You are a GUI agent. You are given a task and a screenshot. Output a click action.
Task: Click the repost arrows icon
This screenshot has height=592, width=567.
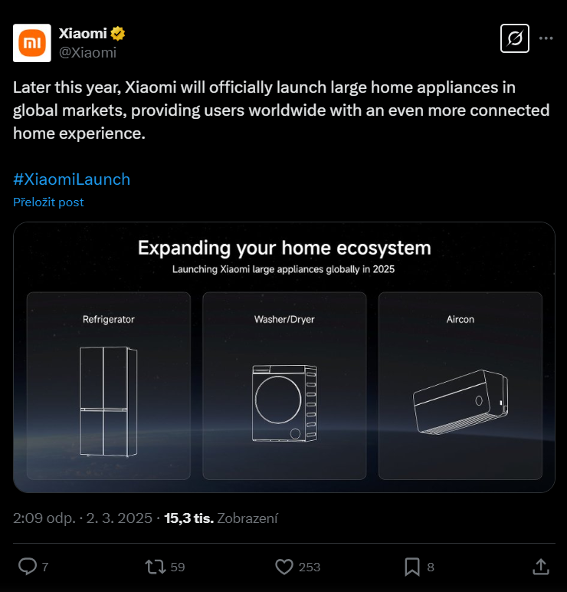tap(156, 567)
